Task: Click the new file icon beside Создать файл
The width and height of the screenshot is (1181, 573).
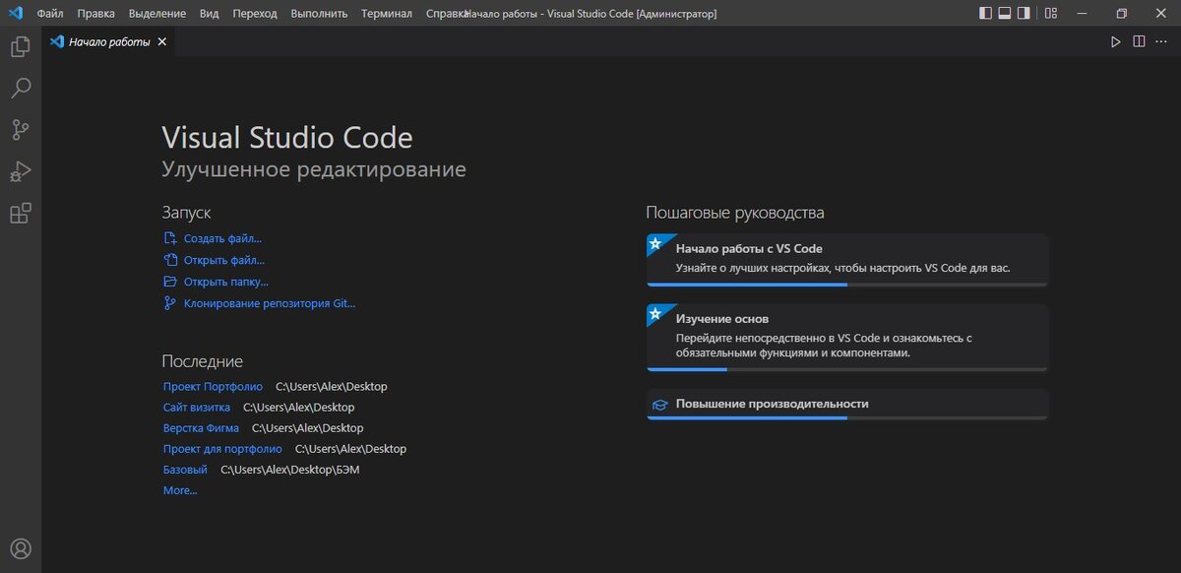Action: (170, 238)
